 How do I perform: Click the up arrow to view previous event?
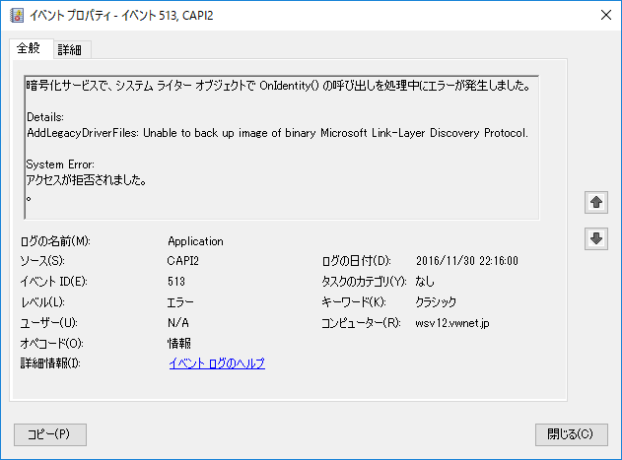point(596,202)
